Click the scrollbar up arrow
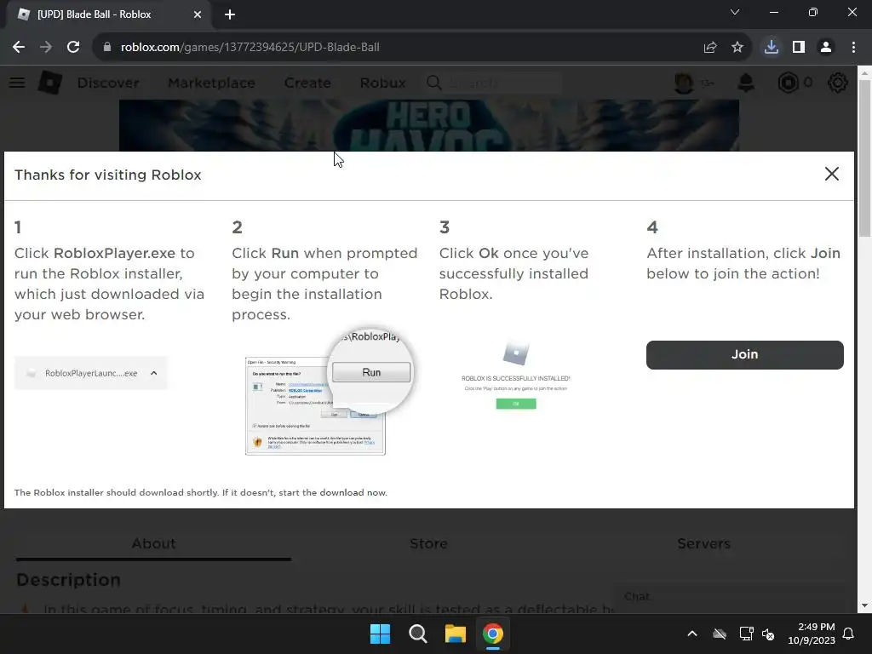This screenshot has height=654, width=872. [865, 72]
